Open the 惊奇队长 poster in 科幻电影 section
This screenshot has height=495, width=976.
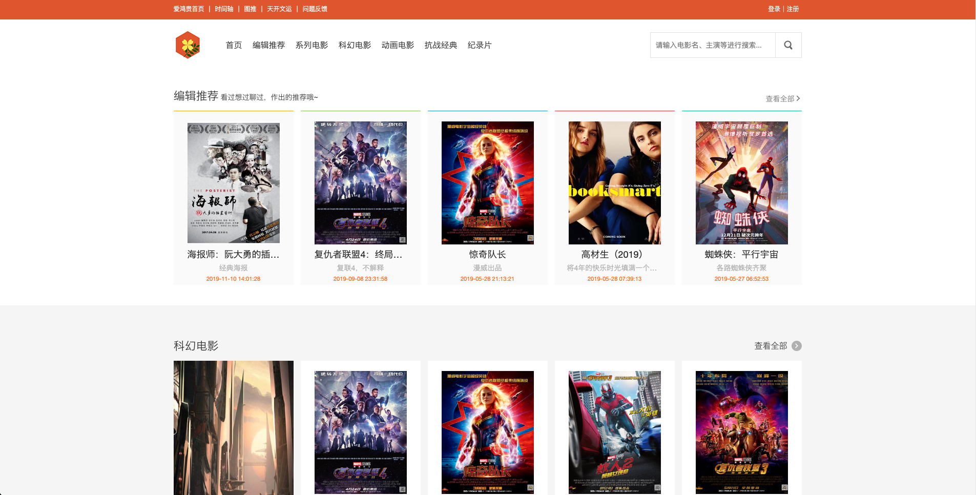point(488,432)
